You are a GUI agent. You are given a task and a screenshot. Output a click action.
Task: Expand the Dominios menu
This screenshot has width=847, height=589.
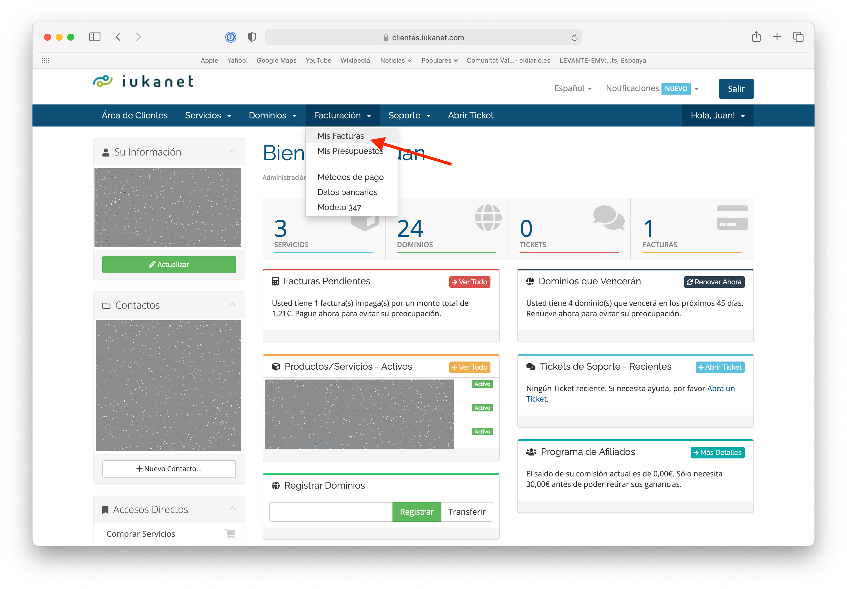272,115
